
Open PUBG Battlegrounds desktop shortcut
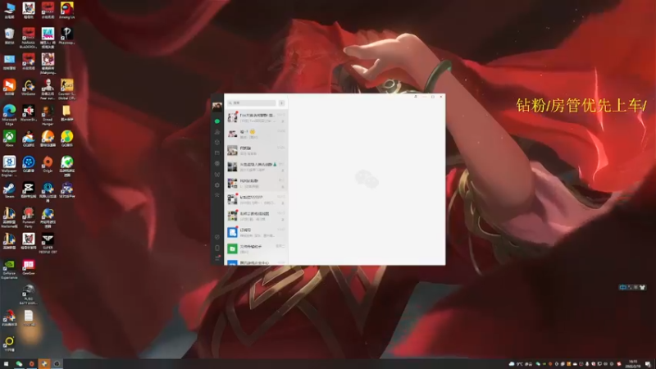click(29, 294)
